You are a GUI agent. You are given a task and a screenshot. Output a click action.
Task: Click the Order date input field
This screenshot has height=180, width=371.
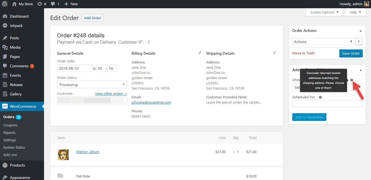click(75, 68)
